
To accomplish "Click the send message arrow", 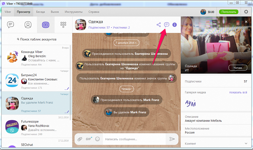I will coord(172,139).
